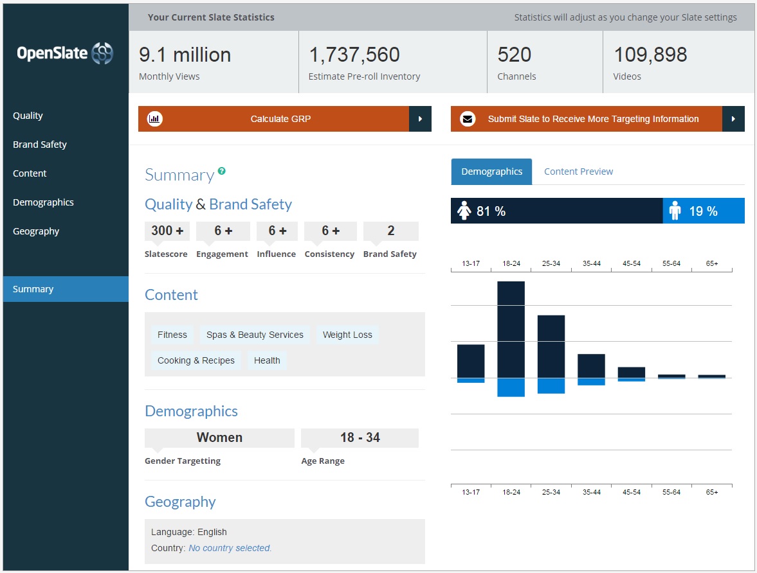Click the 6 + Consistency value

pyautogui.click(x=331, y=231)
